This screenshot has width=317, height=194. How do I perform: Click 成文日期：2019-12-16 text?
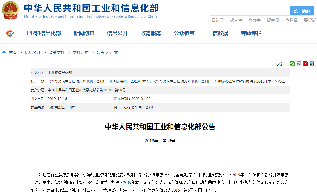[x=49, y=99]
